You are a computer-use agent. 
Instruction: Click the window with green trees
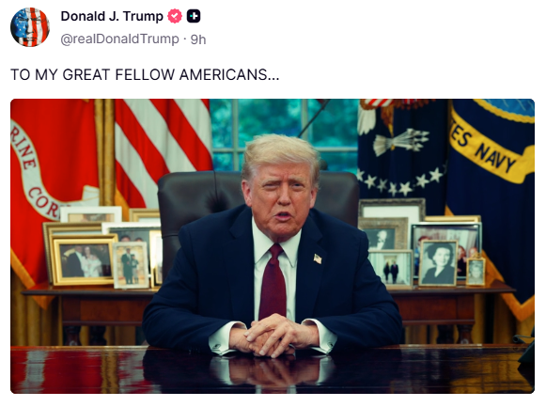283,134
